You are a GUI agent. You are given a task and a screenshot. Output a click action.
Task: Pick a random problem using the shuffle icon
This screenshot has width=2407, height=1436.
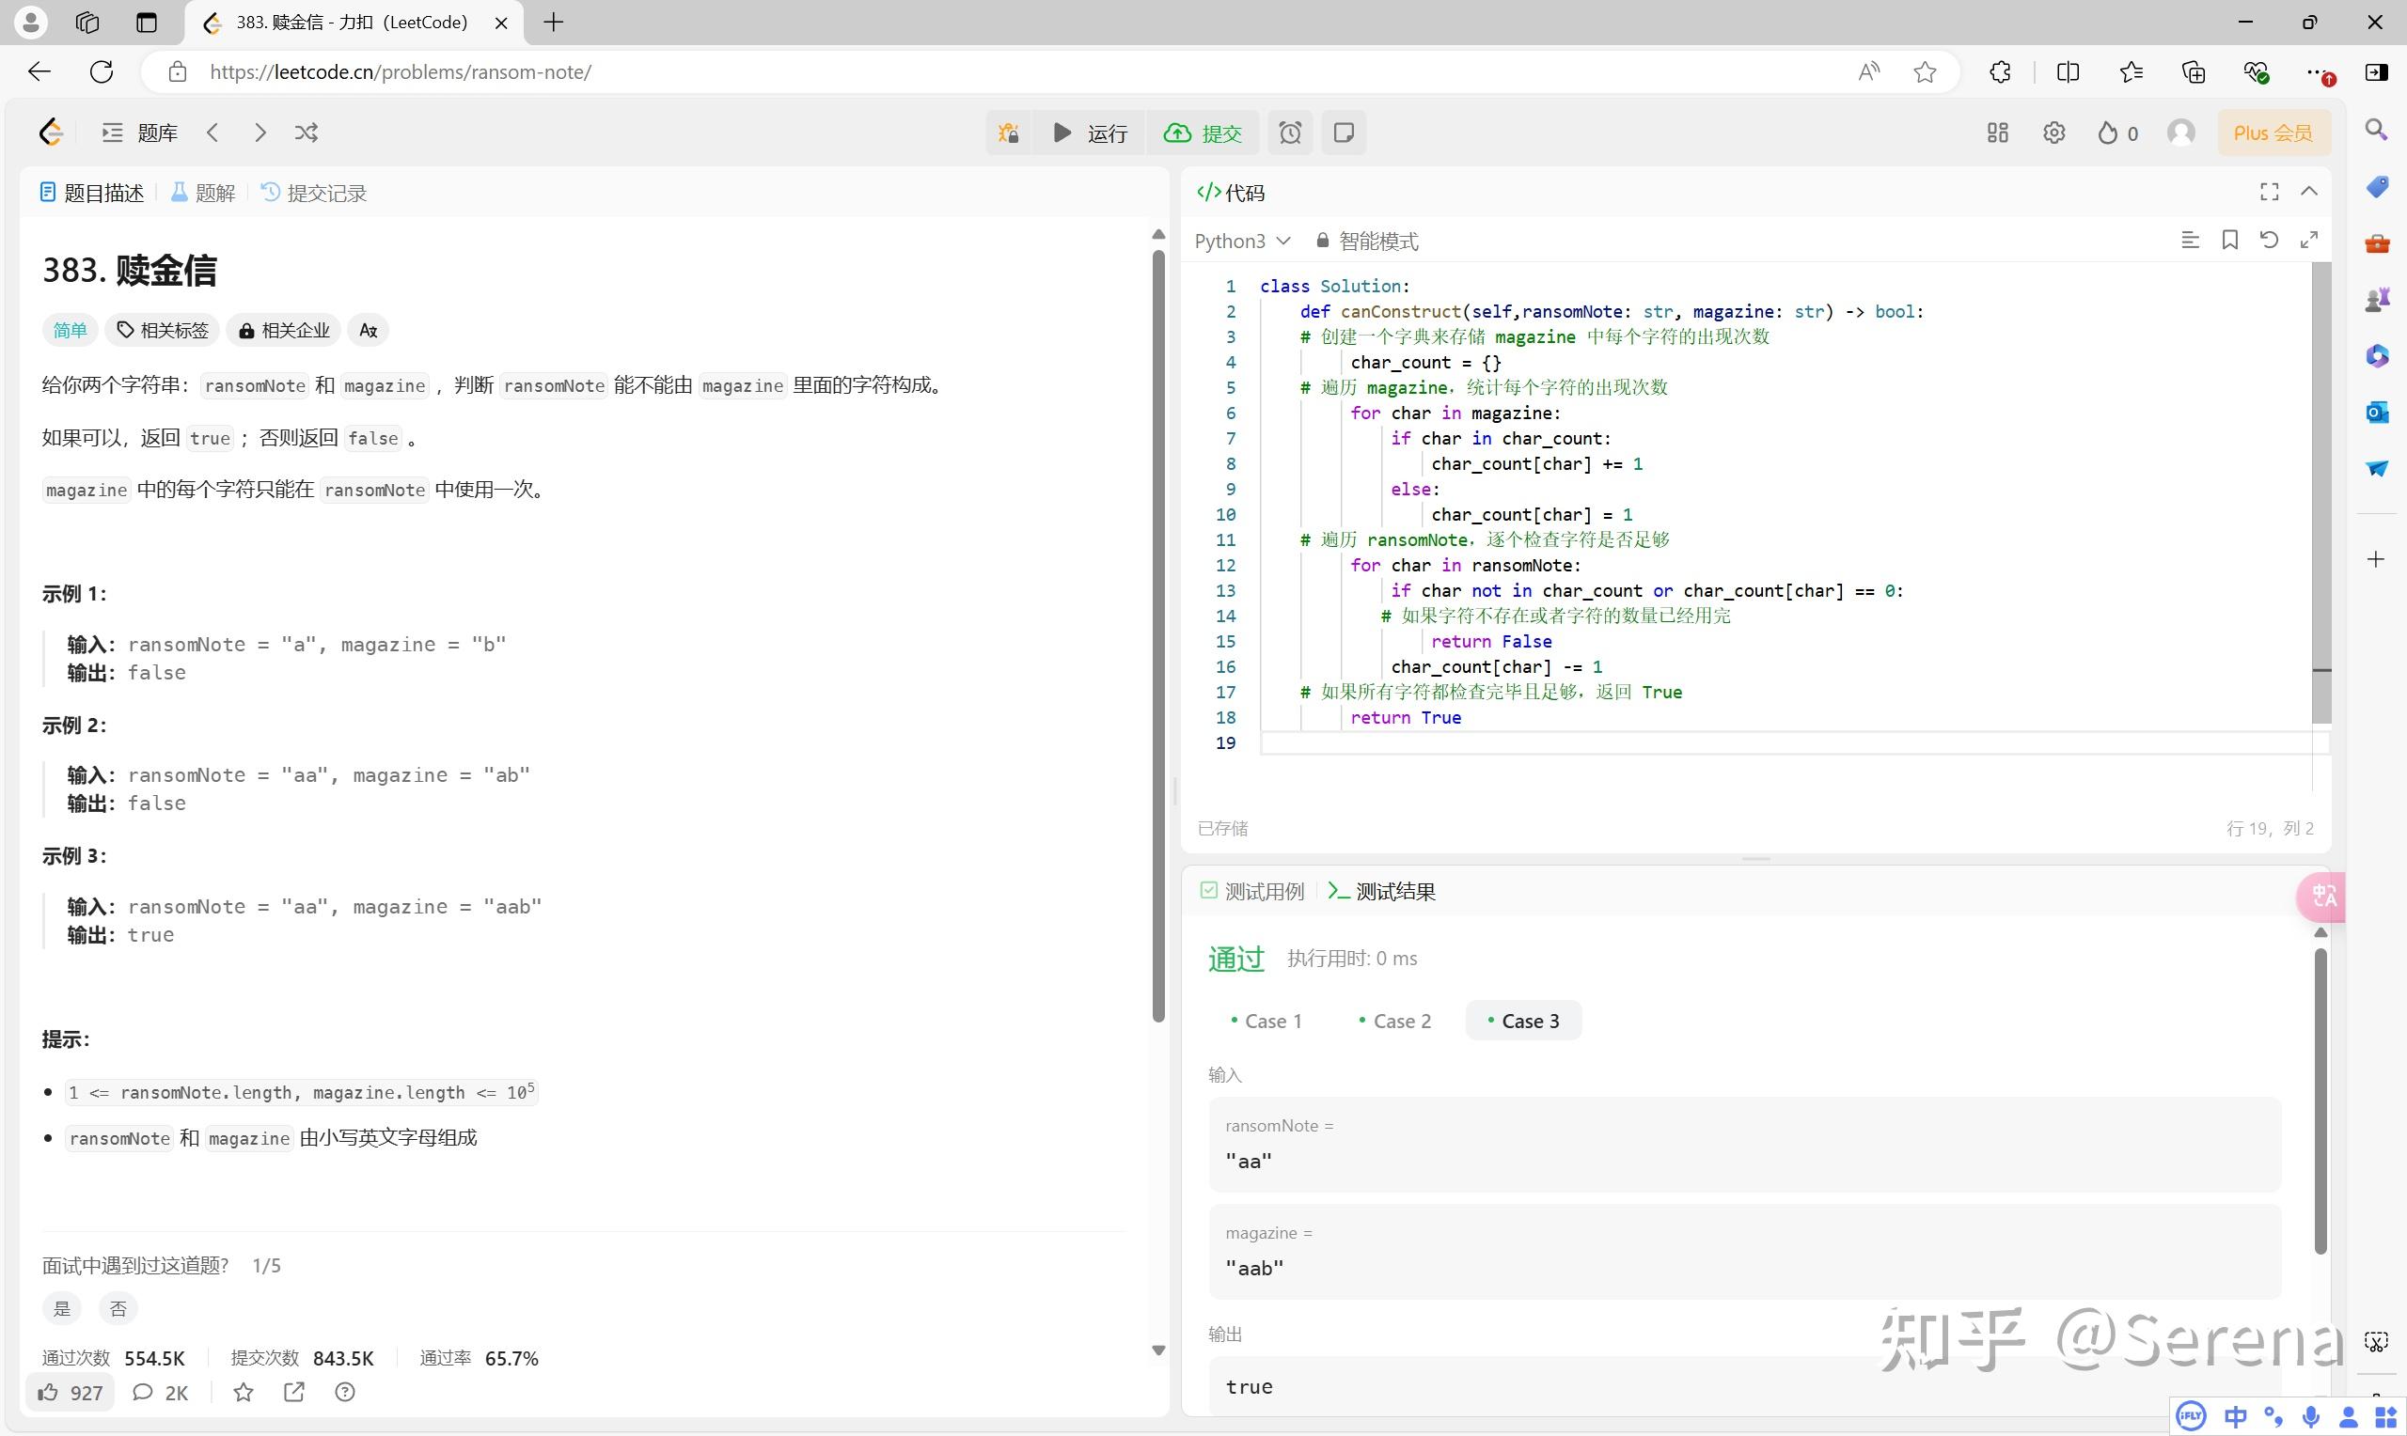[x=307, y=133]
